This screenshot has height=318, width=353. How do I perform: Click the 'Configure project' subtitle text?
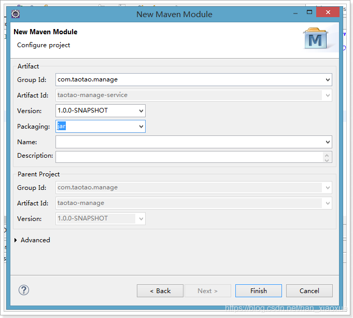[x=44, y=45]
